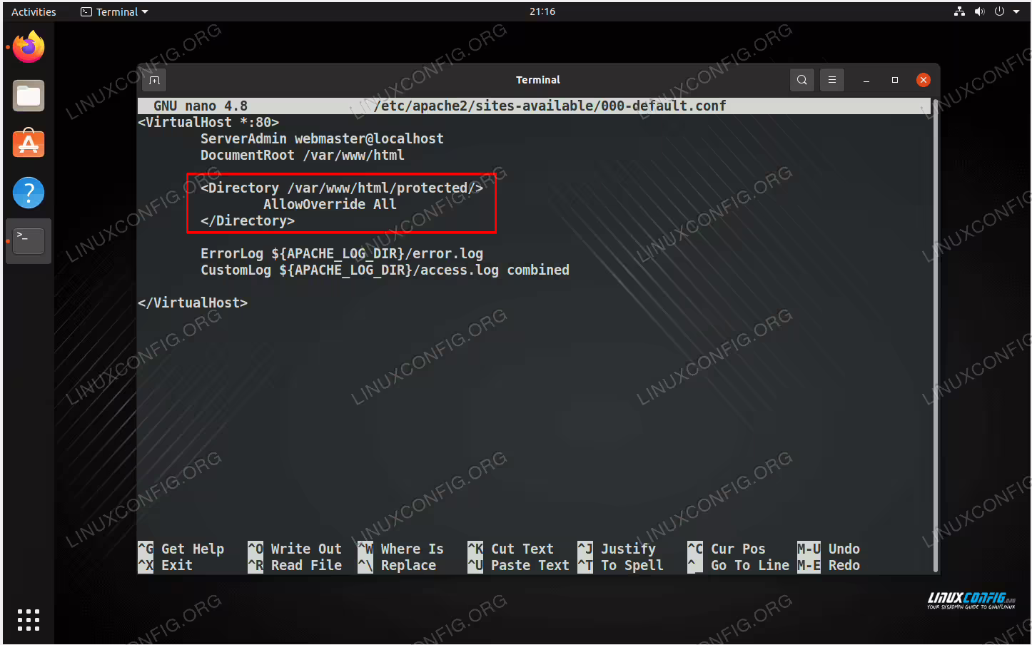Open the Files app in dock
This screenshot has width=1032, height=645.
[29, 96]
